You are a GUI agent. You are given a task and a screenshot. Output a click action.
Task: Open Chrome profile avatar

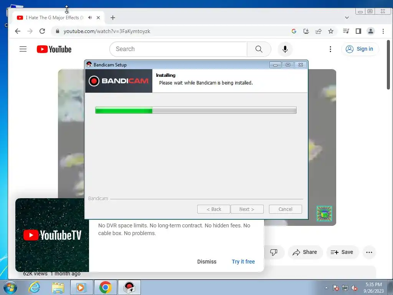pyautogui.click(x=371, y=31)
